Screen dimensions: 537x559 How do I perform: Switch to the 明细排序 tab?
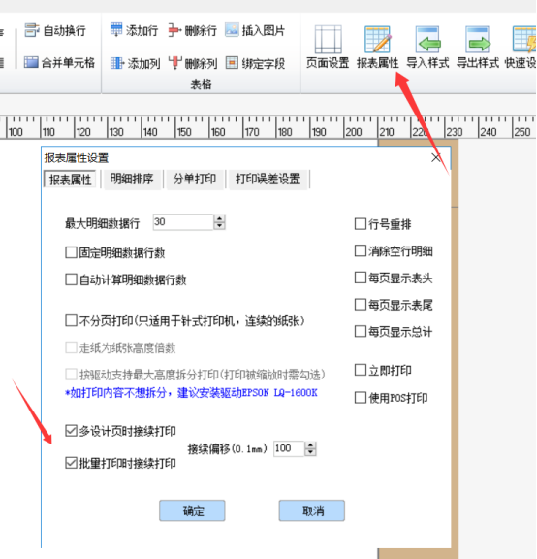132,179
